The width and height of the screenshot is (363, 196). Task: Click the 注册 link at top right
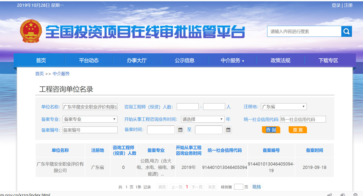click(348, 5)
